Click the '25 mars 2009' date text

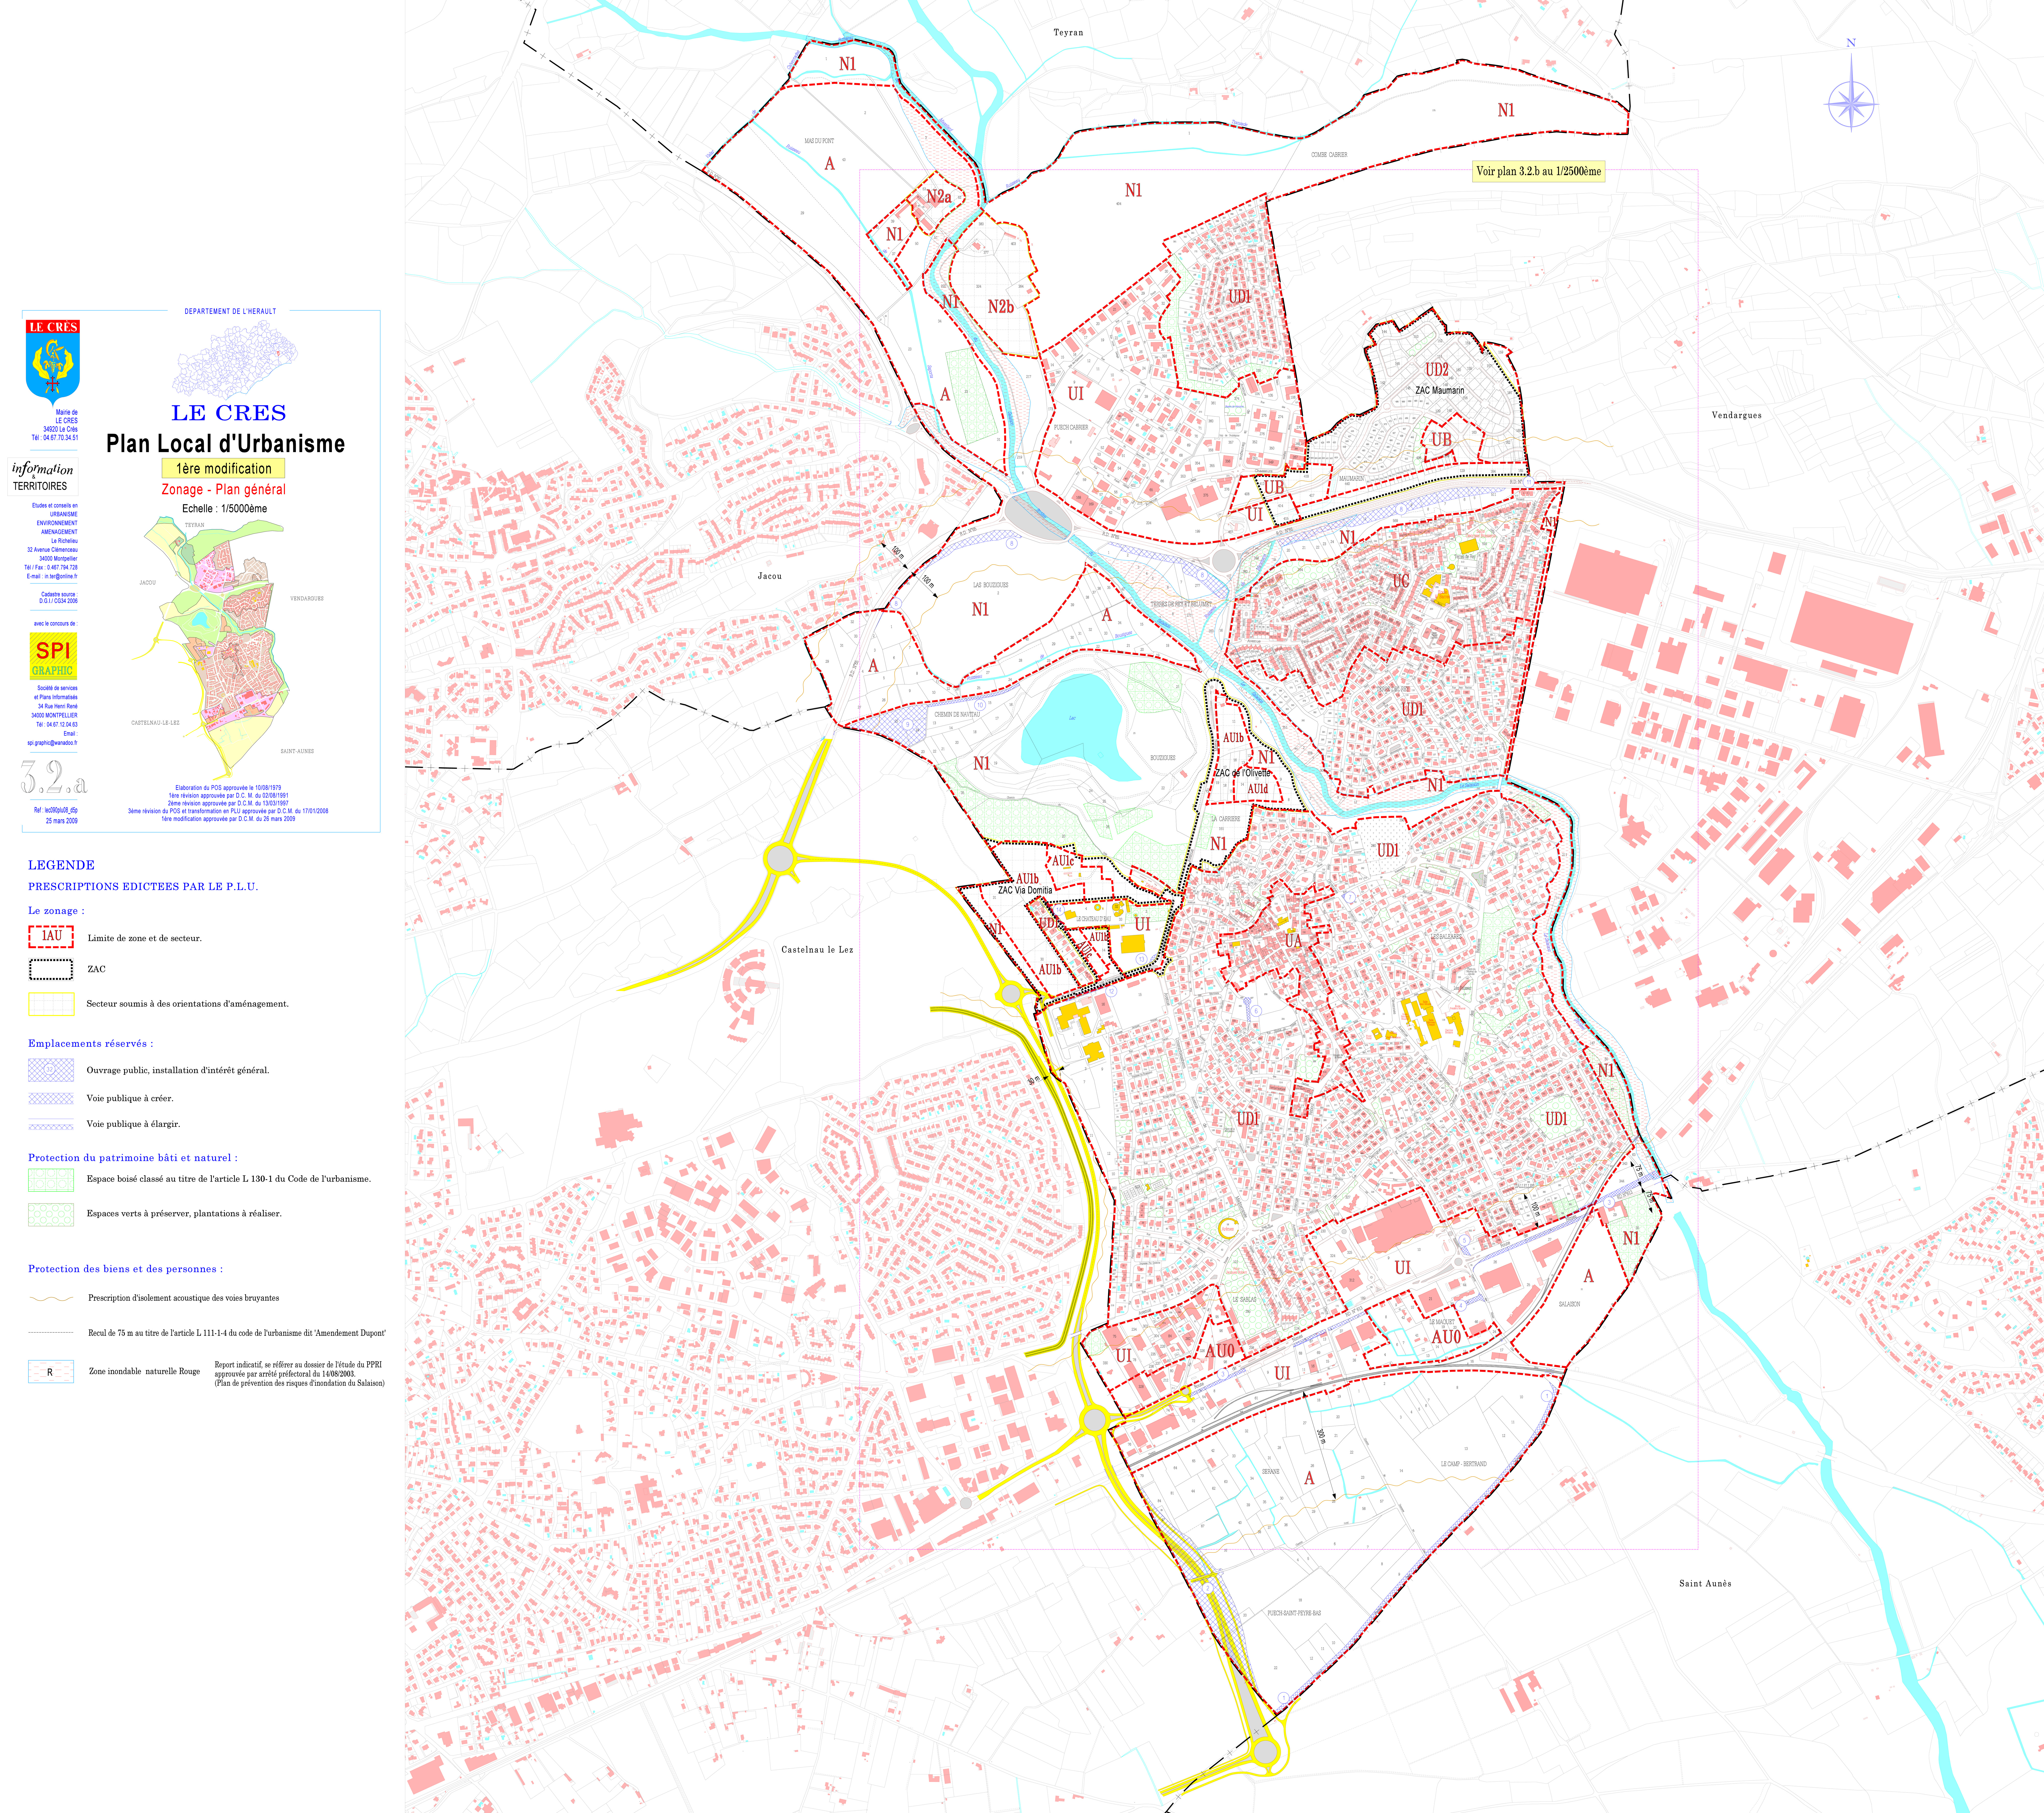[x=62, y=821]
